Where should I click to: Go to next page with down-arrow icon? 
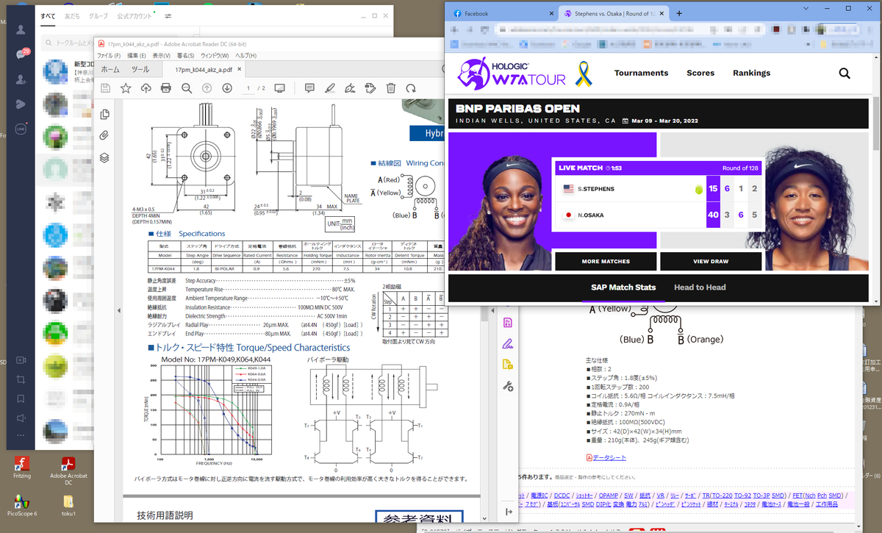tap(227, 88)
